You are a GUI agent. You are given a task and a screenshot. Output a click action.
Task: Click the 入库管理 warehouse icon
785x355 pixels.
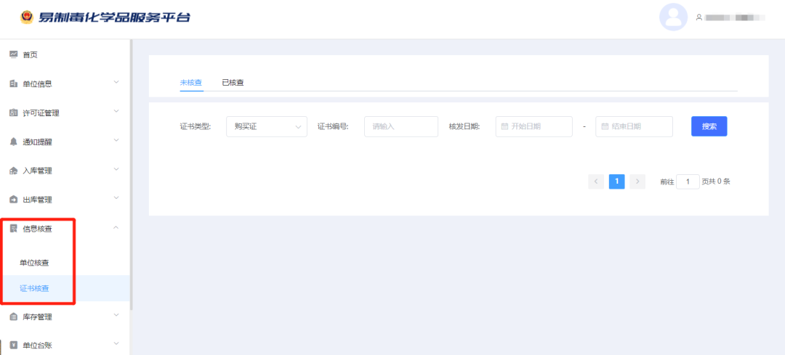coord(13,171)
